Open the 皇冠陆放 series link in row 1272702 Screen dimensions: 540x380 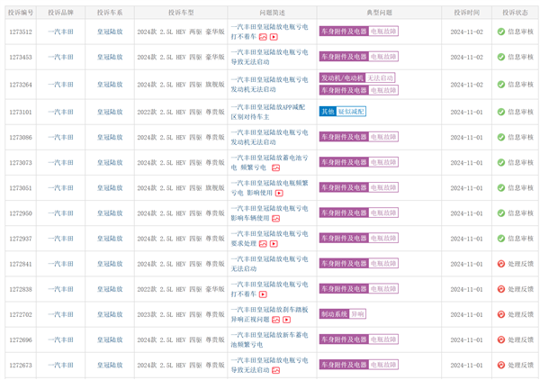click(110, 314)
